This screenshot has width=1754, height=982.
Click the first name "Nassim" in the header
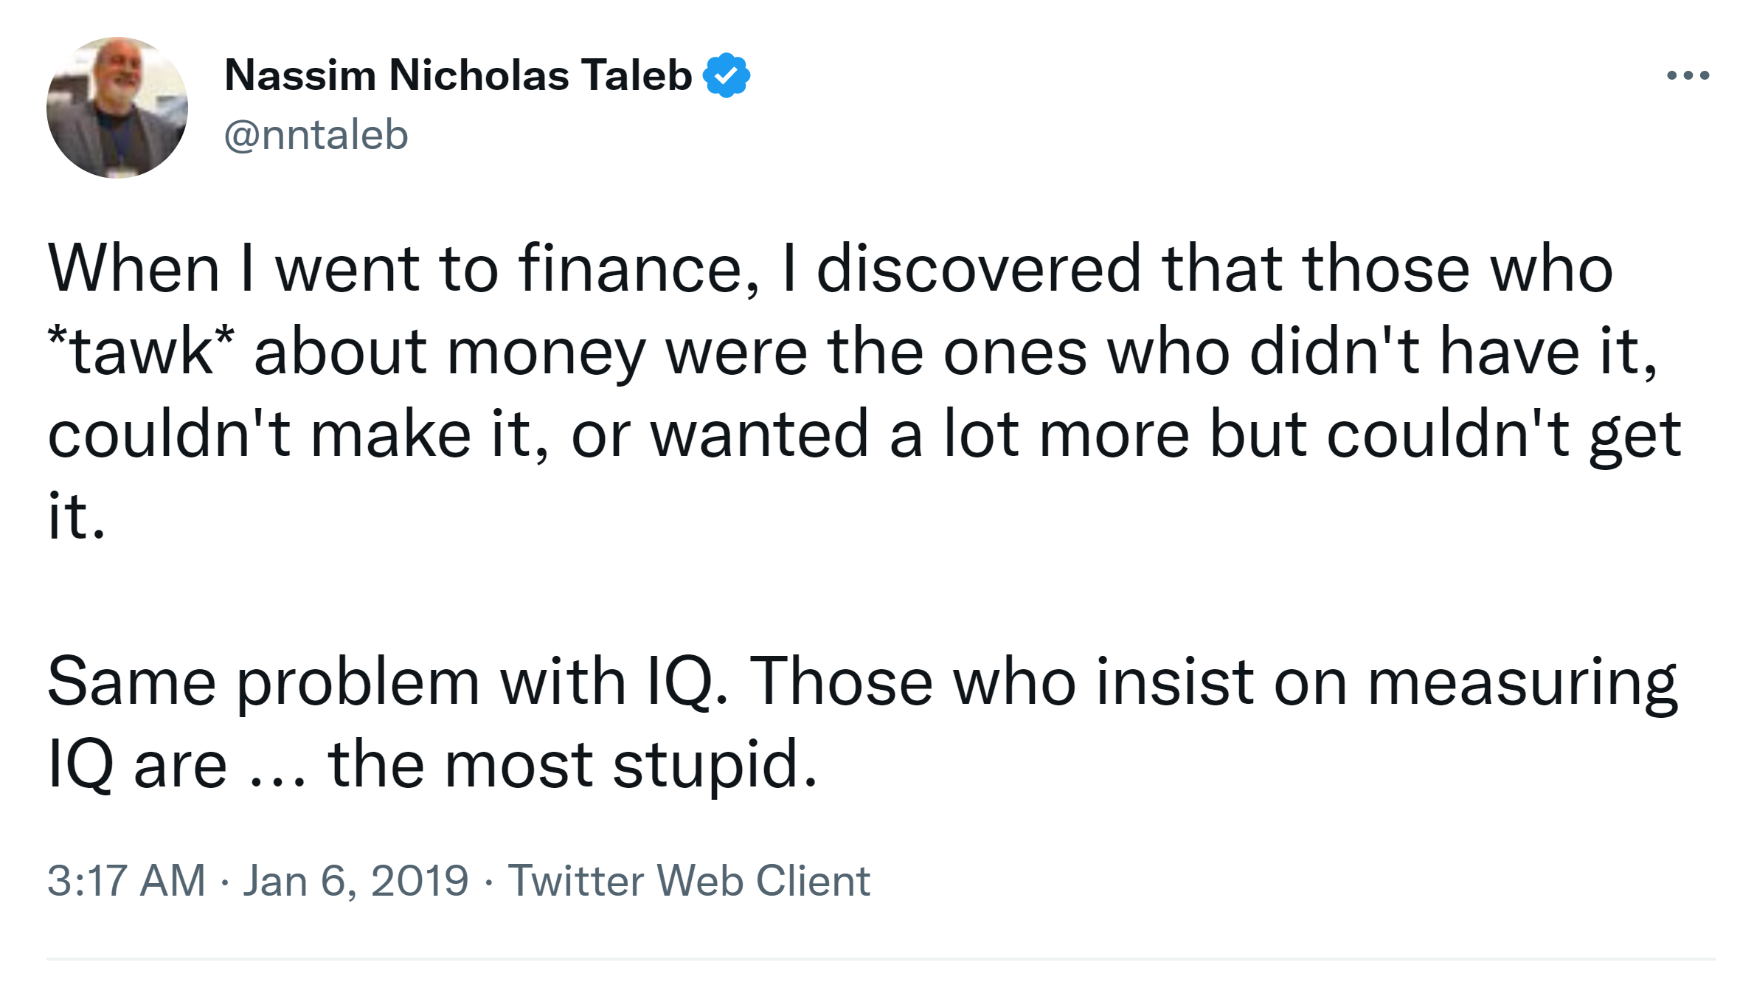point(300,75)
